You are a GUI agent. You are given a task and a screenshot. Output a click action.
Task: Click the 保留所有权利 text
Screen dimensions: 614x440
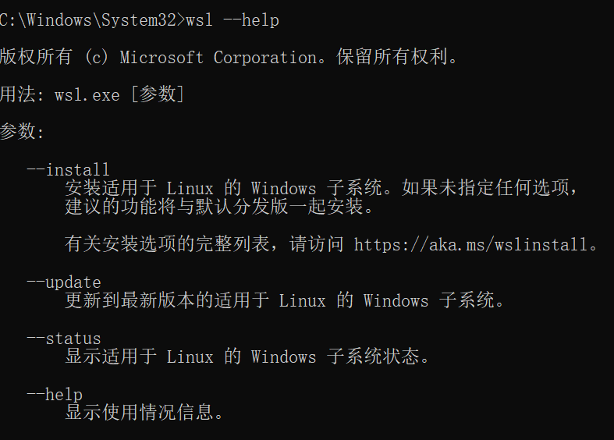(396, 57)
